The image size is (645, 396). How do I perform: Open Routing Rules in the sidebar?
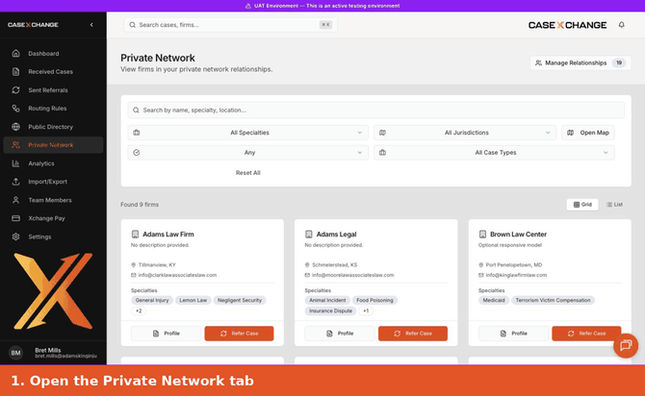click(53, 109)
